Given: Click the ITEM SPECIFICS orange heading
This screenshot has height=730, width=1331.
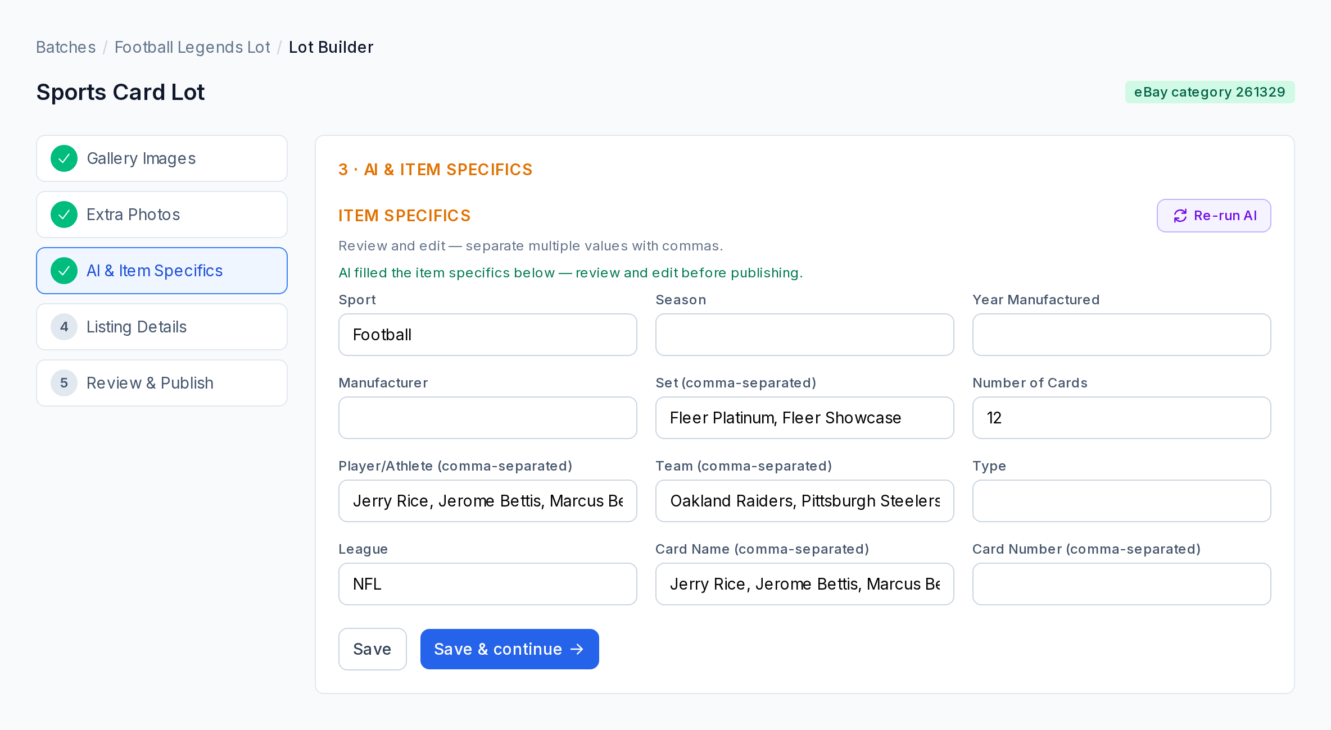Looking at the screenshot, I should 405,216.
